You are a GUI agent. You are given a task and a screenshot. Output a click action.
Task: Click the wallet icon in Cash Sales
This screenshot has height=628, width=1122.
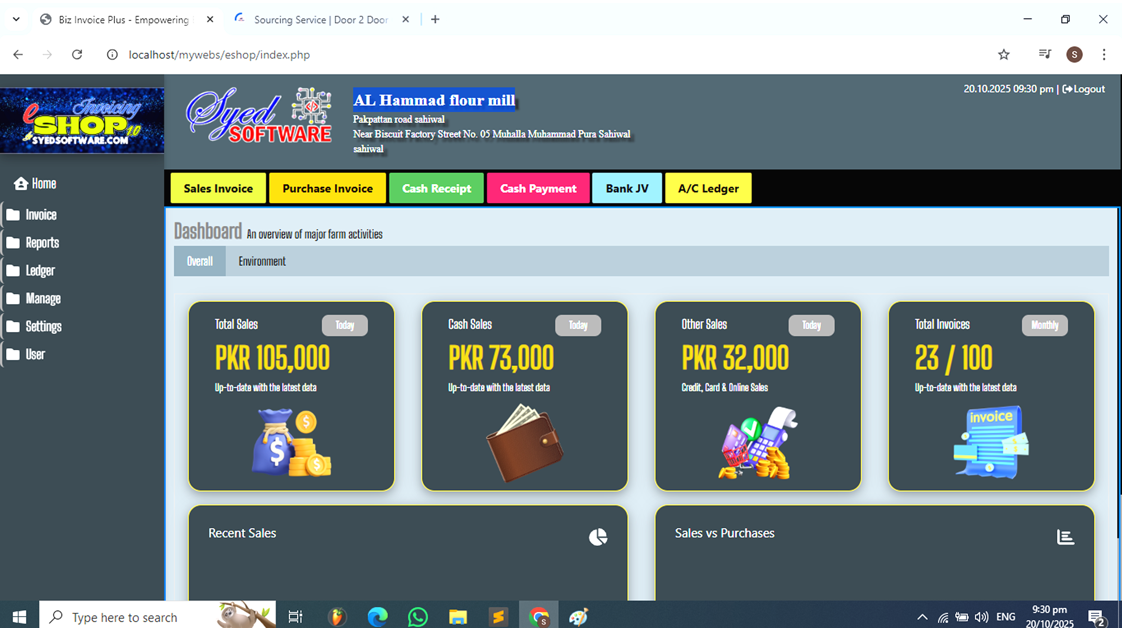pos(524,442)
